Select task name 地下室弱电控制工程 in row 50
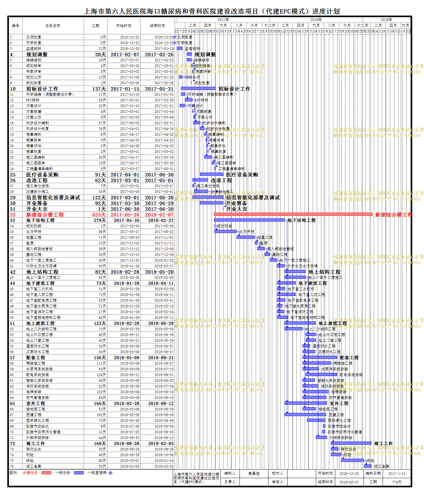 coord(43,318)
